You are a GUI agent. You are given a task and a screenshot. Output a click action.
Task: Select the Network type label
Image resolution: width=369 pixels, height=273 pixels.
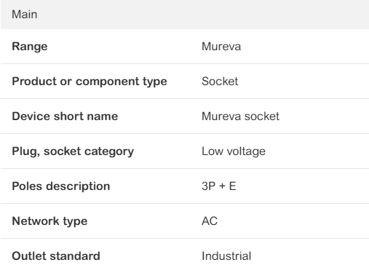(x=49, y=221)
